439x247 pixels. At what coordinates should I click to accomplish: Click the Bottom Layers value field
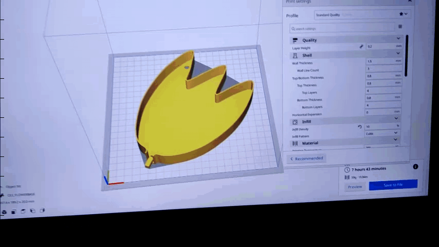[x=383, y=105]
